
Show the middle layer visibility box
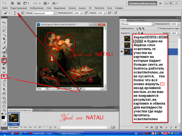(121, 45)
